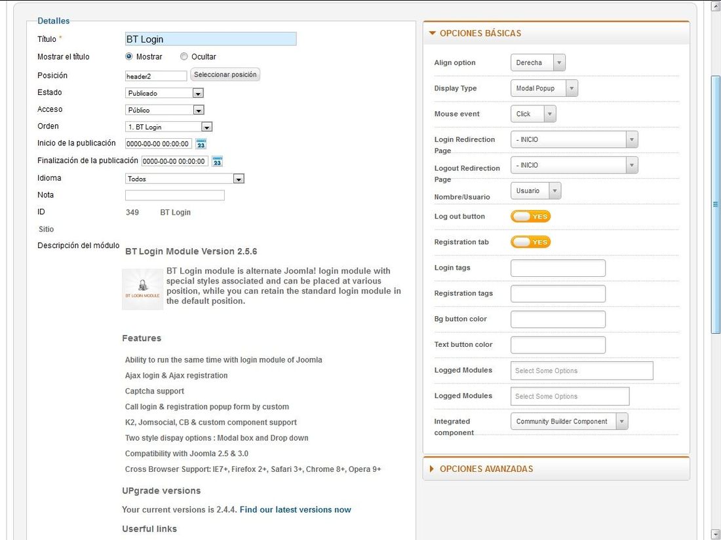721x540 pixels.
Task: Click the module ID value 349
Action: click(132, 212)
